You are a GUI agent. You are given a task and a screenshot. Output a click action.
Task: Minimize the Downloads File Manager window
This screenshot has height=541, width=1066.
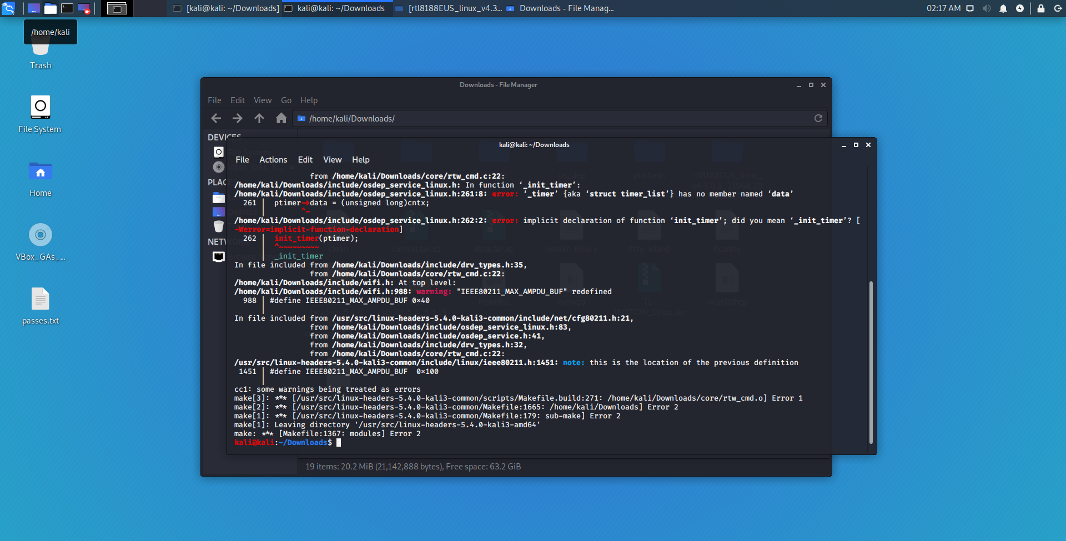coord(799,85)
